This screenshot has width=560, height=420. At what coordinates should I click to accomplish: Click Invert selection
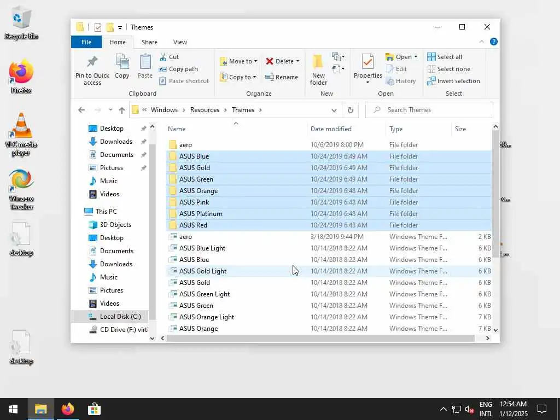point(453,81)
